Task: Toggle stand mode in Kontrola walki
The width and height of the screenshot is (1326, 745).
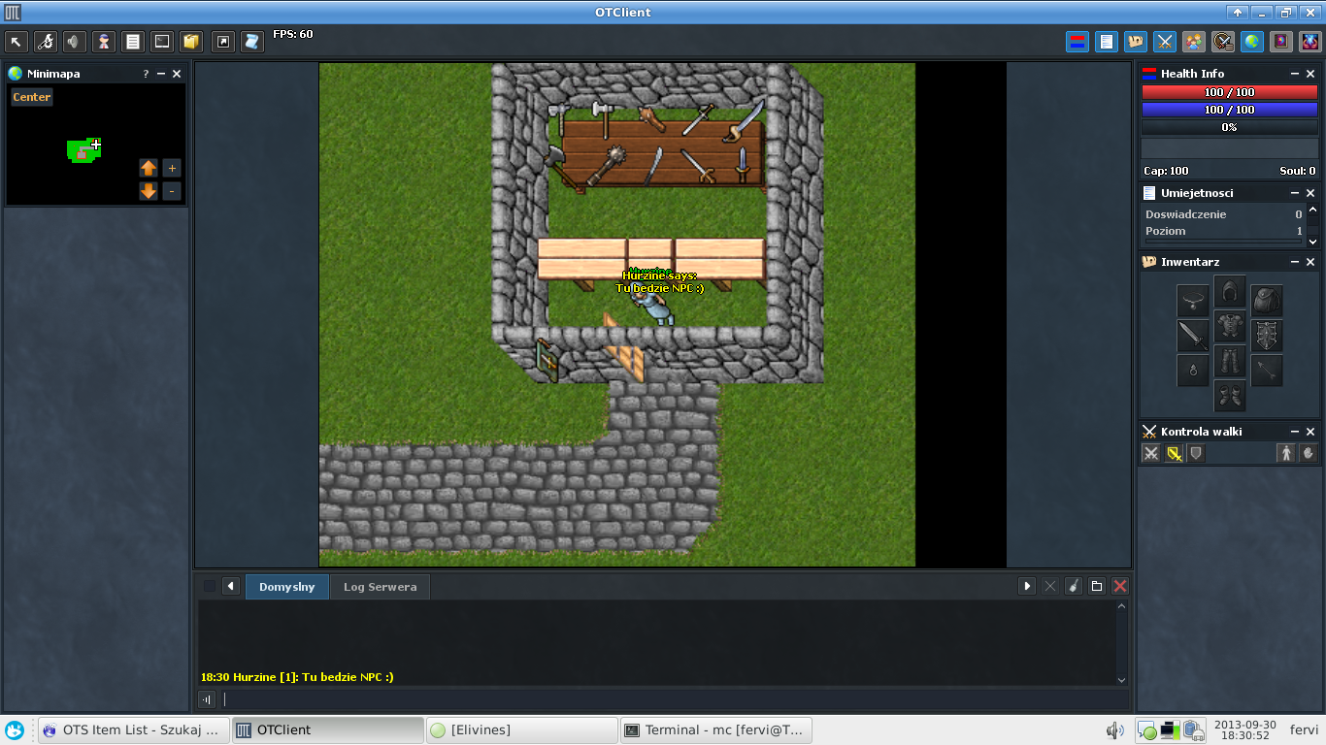Action: pyautogui.click(x=1285, y=453)
